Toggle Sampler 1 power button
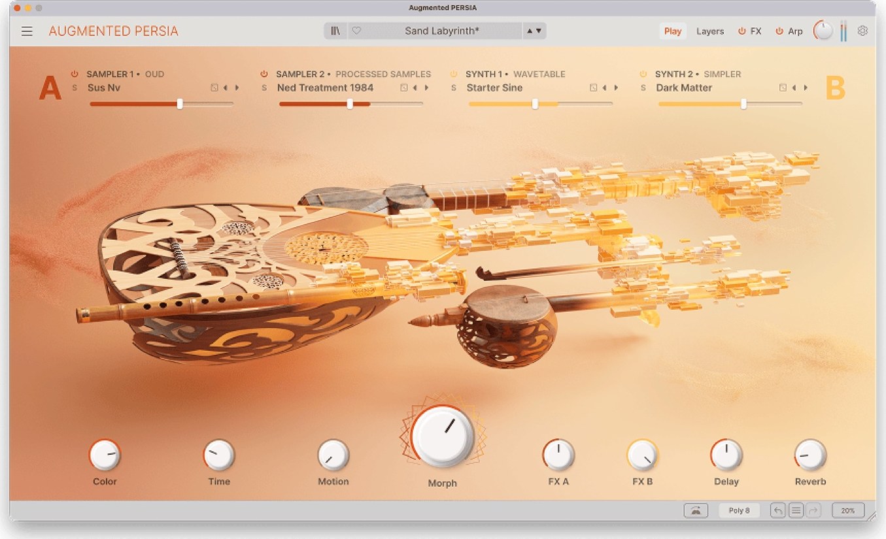886x539 pixels. click(75, 74)
